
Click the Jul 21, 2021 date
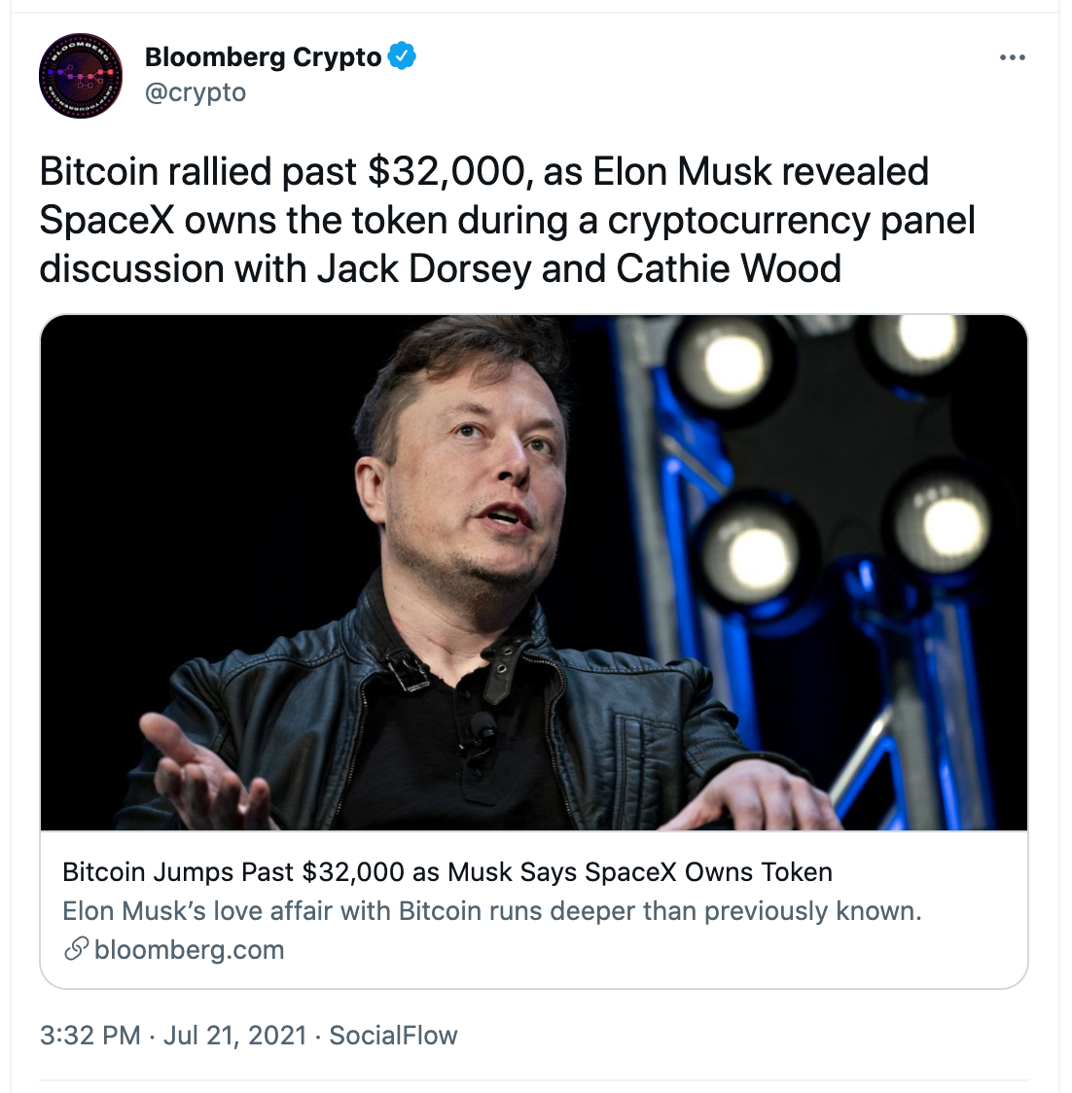coord(235,1036)
